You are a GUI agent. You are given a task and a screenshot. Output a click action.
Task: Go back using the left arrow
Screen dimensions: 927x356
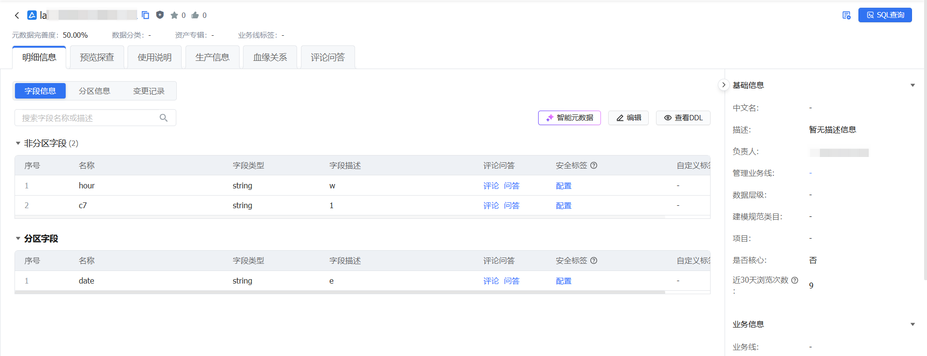point(17,15)
